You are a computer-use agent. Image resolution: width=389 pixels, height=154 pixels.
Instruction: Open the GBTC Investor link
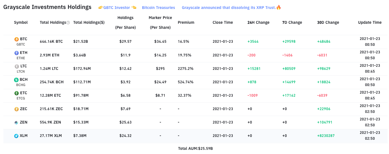coord(117,8)
